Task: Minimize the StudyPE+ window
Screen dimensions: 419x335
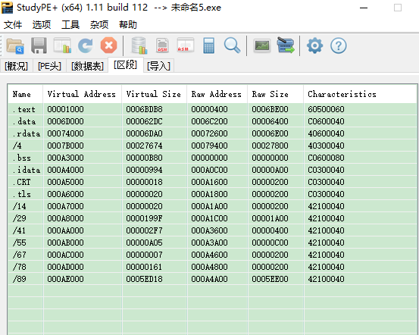Action: 364,8
